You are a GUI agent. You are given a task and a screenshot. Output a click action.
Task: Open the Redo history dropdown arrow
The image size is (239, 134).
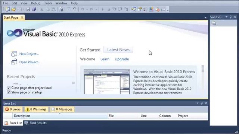point(96,9)
